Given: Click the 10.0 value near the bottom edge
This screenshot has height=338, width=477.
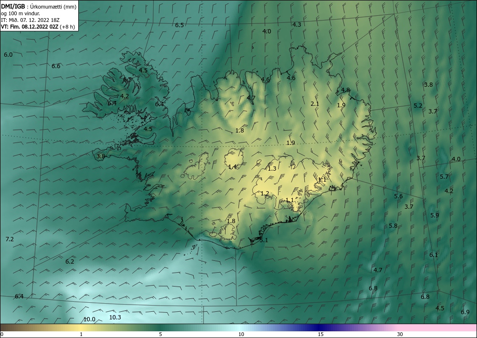Looking at the screenshot, I should [90, 319].
